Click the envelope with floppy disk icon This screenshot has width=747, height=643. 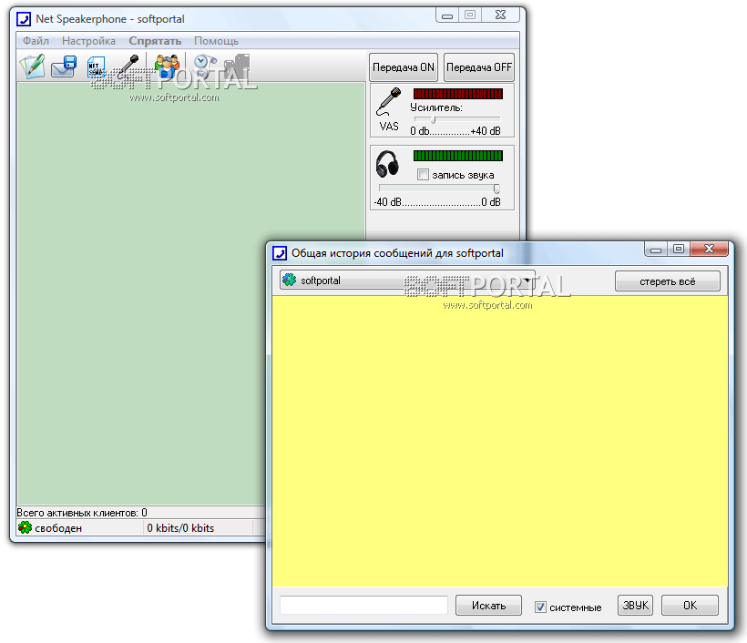pyautogui.click(x=64, y=66)
